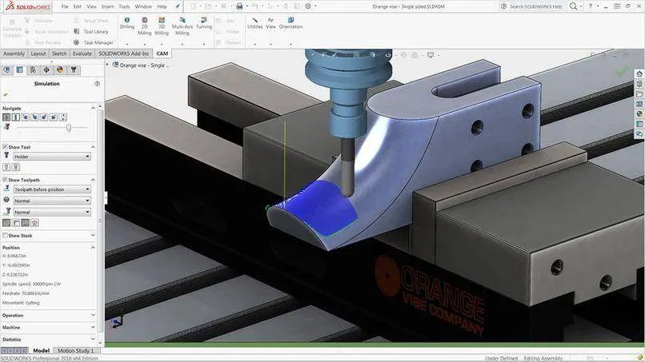Viewport: 645px width, 362px height.
Task: Click the display monitor icon in the view toolbar
Action: pyautogui.click(x=431, y=55)
